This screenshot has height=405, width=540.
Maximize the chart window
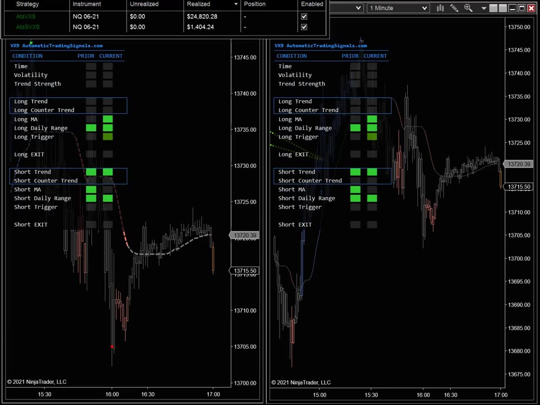click(x=522, y=8)
